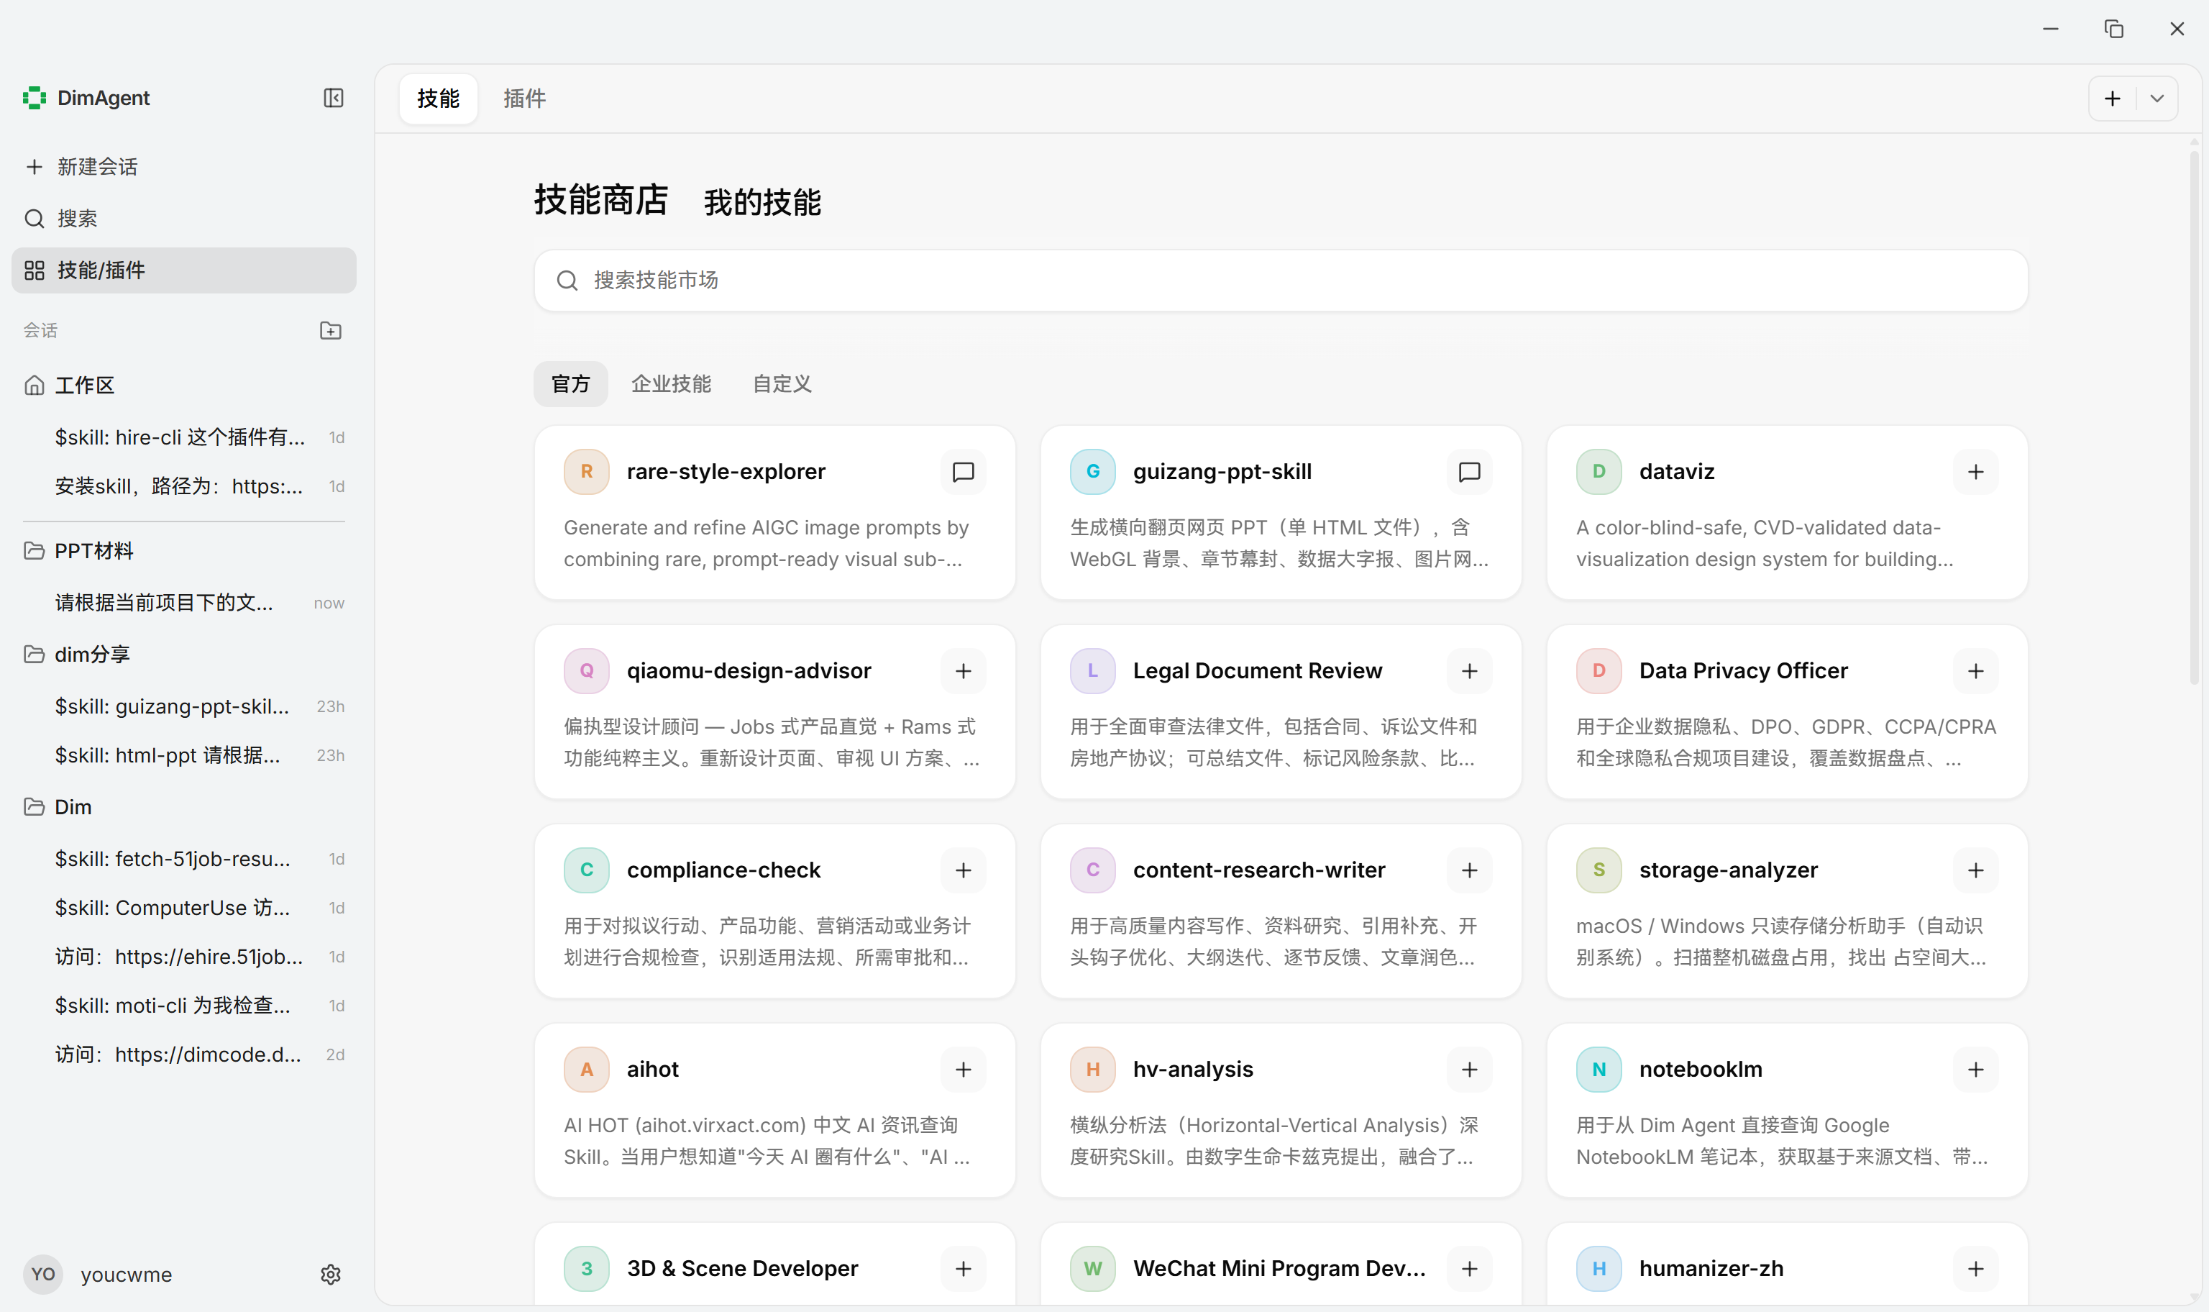Add the storage-analyzer skill
Screen dimensions: 2209x1312
point(1976,870)
